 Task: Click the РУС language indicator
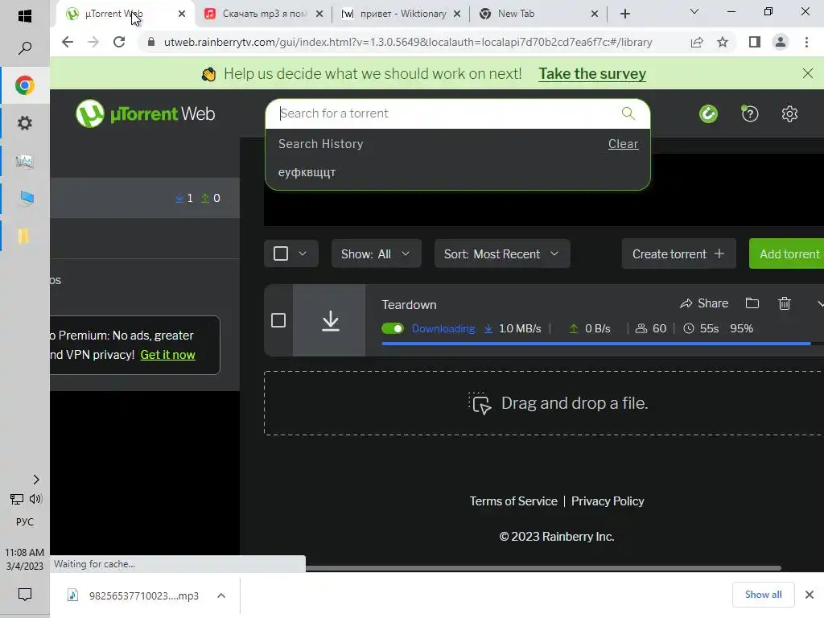pyautogui.click(x=25, y=521)
